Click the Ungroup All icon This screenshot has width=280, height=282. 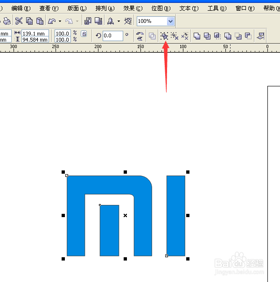(185, 36)
